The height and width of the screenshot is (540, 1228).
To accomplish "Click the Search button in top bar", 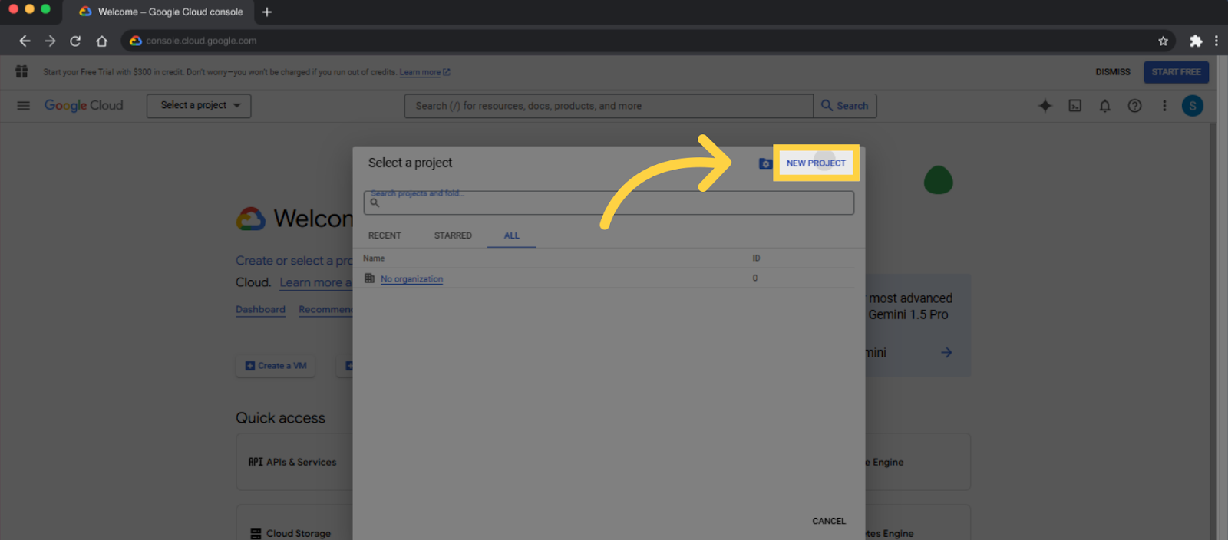I will coord(845,106).
